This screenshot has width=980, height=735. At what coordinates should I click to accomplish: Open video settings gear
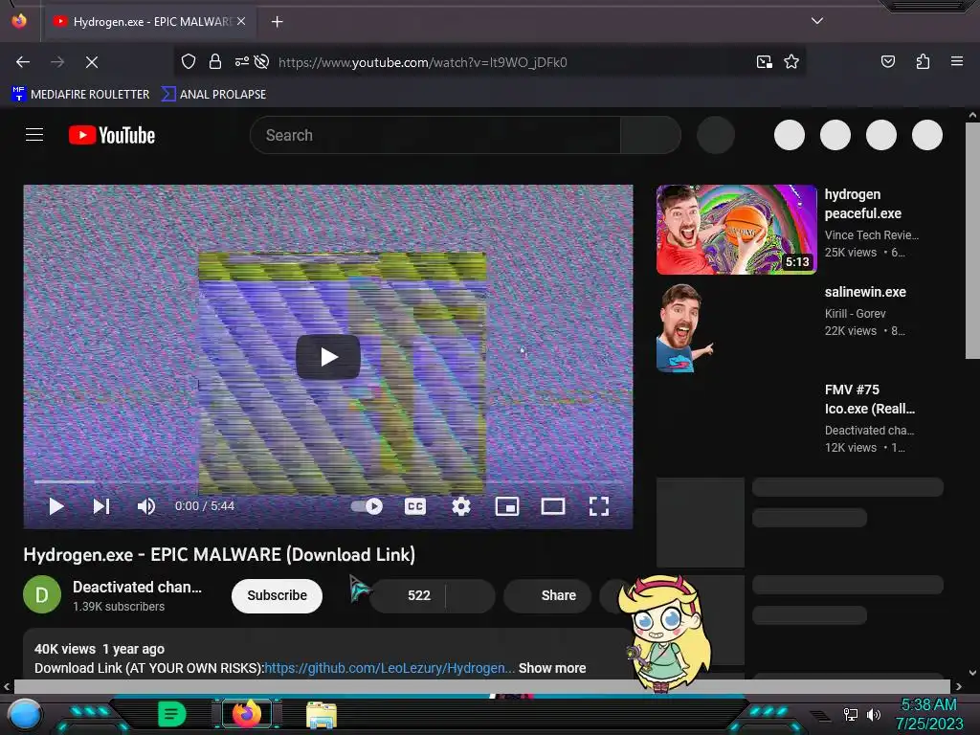pos(461,506)
